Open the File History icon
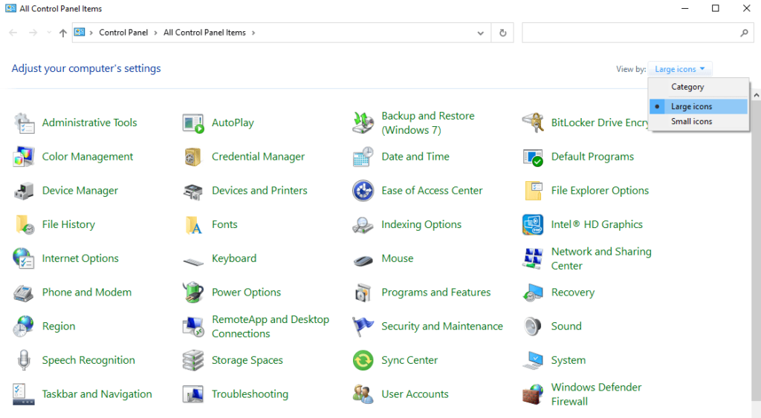 [x=25, y=224]
